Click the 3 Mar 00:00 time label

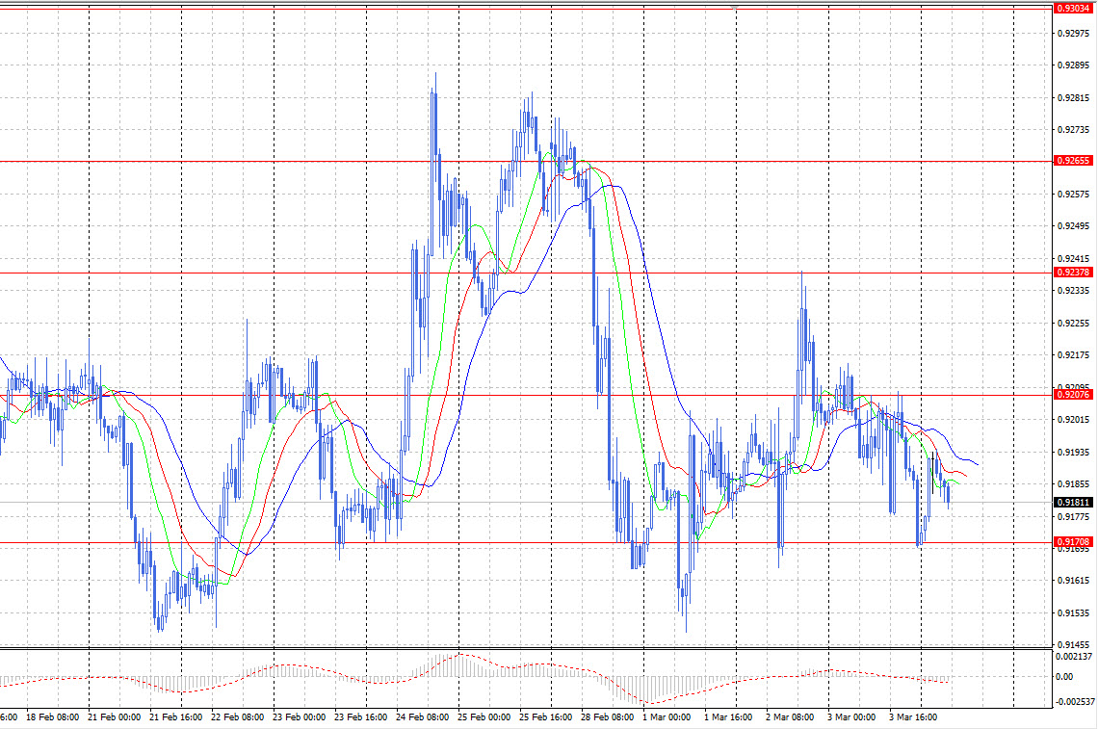(851, 717)
